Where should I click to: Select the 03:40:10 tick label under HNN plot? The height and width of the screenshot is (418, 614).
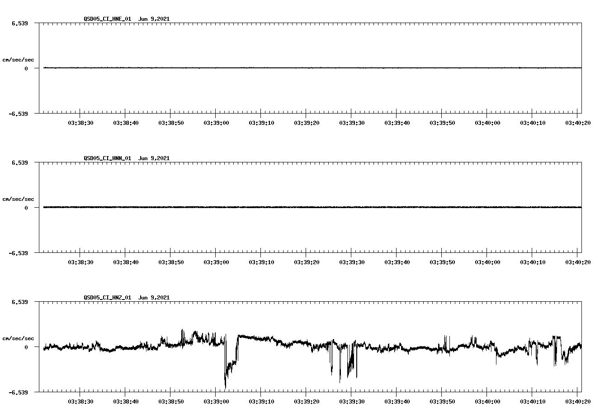(x=533, y=262)
